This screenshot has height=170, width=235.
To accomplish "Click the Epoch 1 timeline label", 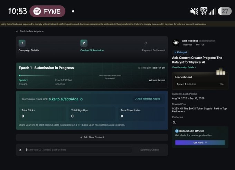I will pos(23,80).
